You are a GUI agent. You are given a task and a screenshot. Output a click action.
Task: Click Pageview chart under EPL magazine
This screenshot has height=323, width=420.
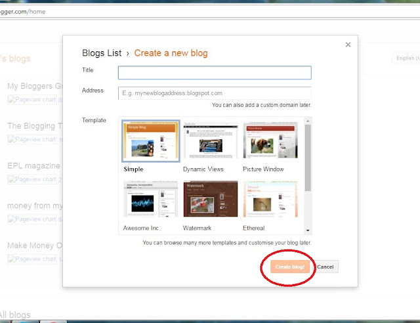(x=32, y=179)
